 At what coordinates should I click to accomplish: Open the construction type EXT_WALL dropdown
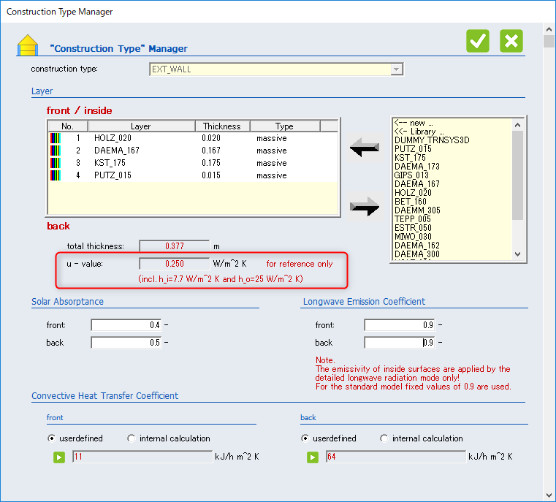pyautogui.click(x=397, y=69)
